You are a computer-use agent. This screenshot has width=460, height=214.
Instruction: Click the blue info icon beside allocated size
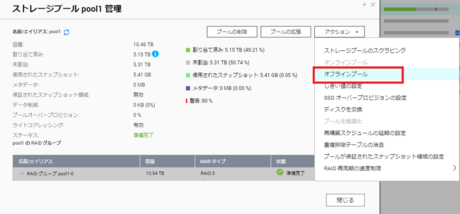pyautogui.click(x=156, y=54)
